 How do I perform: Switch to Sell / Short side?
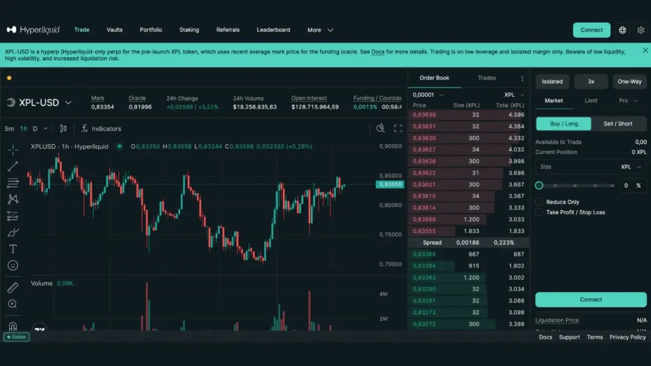pyautogui.click(x=618, y=124)
